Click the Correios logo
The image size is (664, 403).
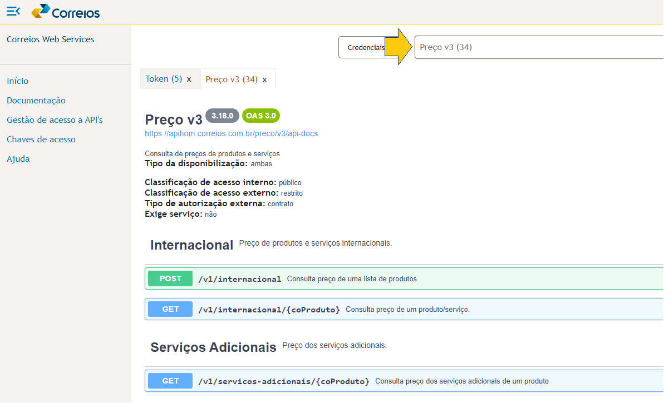66,12
